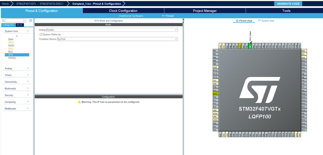Switch to the Tools tab

pos(286,11)
